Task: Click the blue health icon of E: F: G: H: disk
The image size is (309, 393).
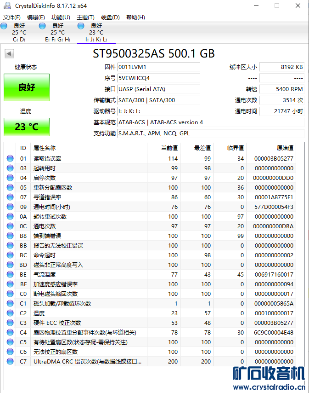Action: pos(42,26)
